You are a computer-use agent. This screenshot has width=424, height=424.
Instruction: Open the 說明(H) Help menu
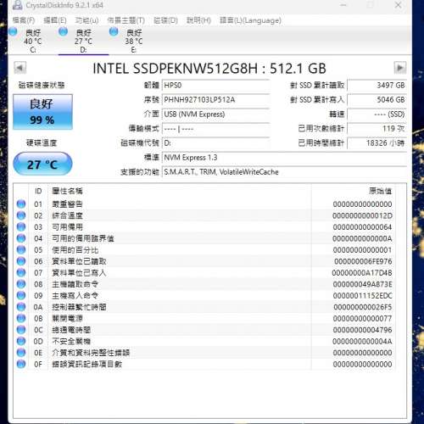(x=198, y=20)
